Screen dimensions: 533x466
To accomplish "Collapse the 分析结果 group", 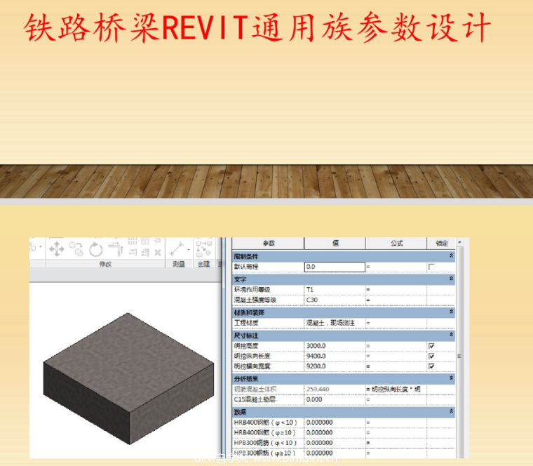I will point(452,378).
